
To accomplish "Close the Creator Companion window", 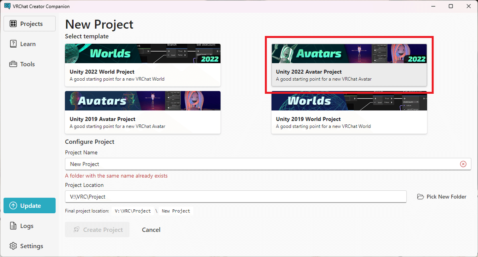I will tap(469, 6).
